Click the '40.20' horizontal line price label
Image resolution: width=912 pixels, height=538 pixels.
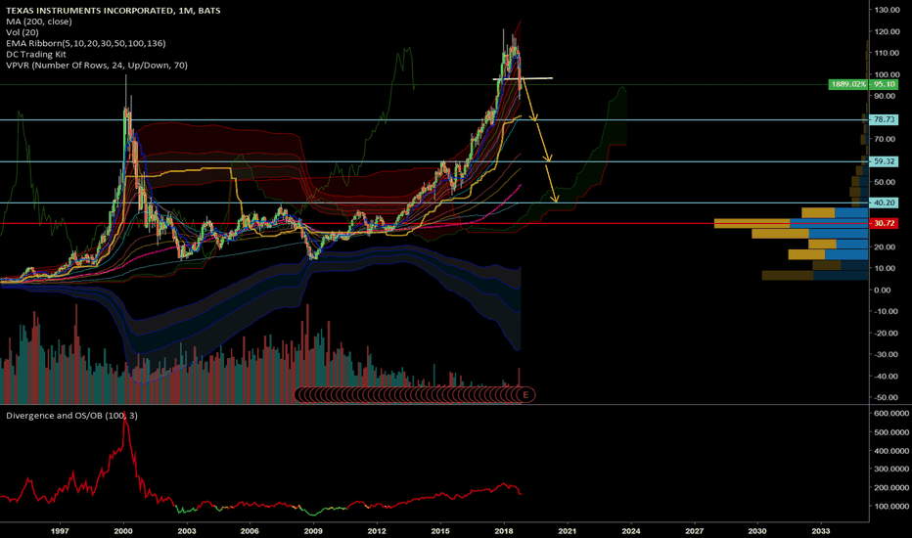884,203
